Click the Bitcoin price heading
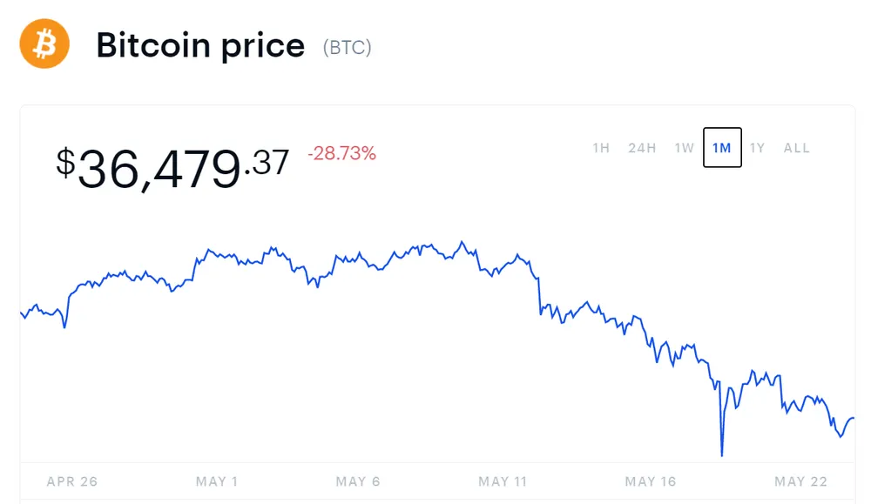Image resolution: width=871 pixels, height=504 pixels. tap(200, 45)
